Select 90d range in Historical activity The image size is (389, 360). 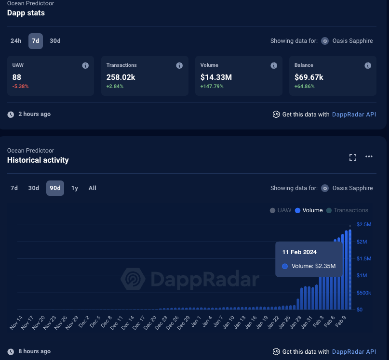pyautogui.click(x=55, y=188)
